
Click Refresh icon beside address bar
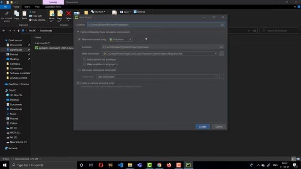click(x=254, y=31)
